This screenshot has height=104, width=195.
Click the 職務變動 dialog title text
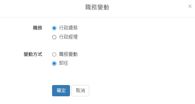(x=97, y=7)
